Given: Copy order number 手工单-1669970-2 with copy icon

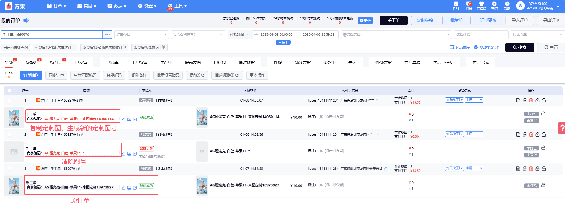Looking at the screenshot, I should (x=81, y=100).
